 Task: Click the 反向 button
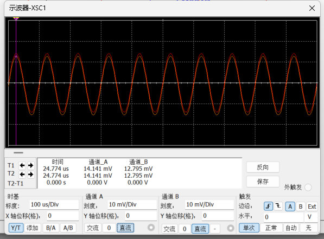263,167
